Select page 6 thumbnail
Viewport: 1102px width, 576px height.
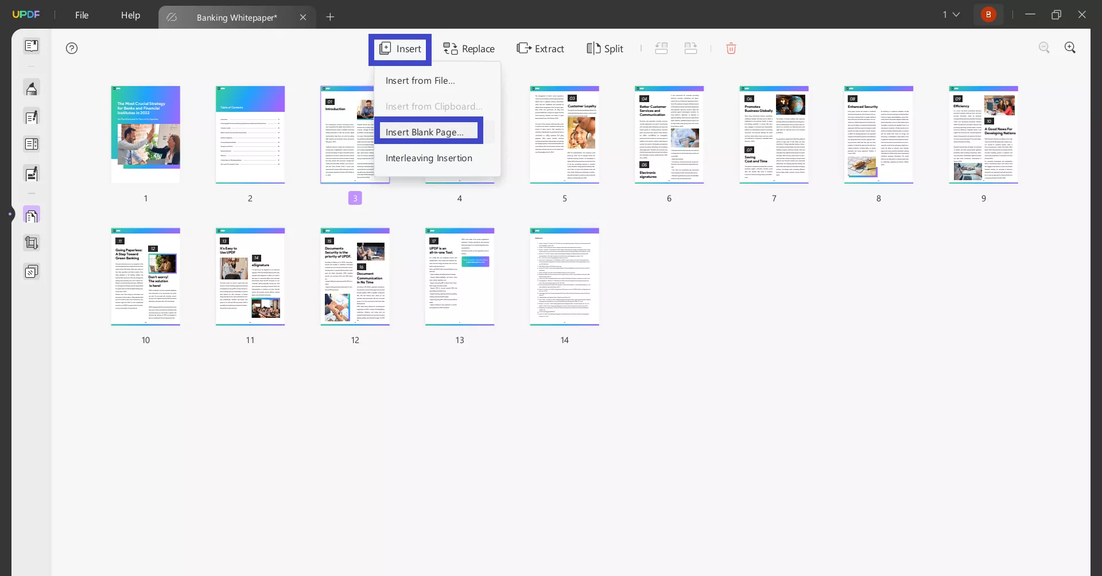(x=669, y=135)
